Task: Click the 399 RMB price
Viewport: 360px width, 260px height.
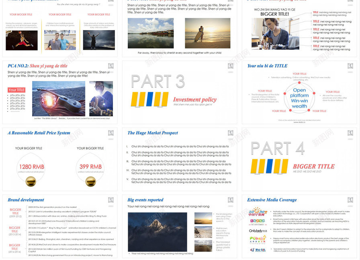Action: coord(91,167)
